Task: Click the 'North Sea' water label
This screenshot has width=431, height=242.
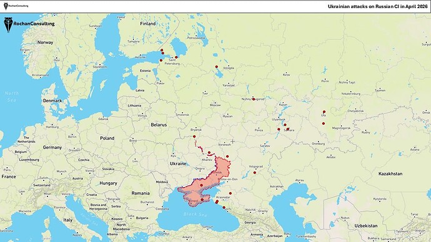Action: (11, 97)
